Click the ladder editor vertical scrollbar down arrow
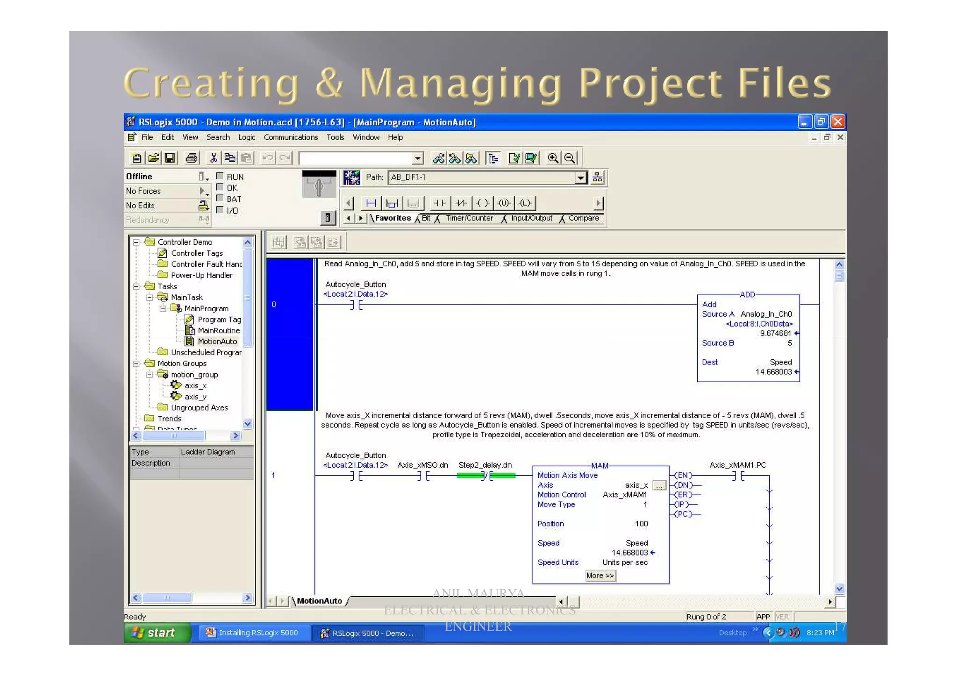This screenshot has height=676, width=957. (839, 589)
